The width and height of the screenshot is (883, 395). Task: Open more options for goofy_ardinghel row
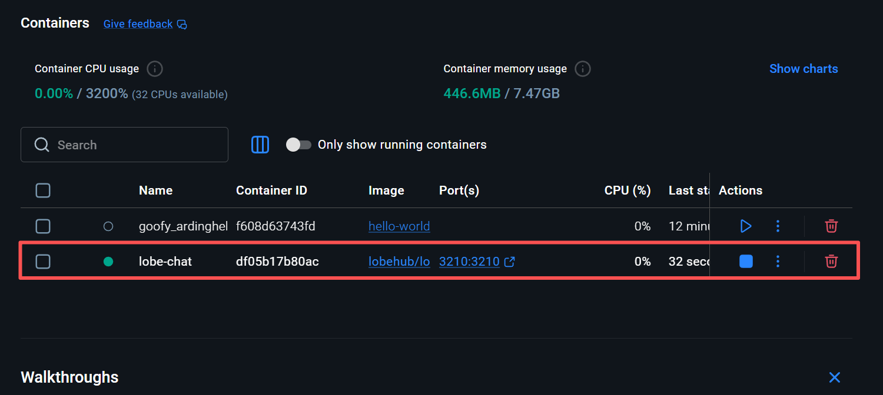pos(778,226)
